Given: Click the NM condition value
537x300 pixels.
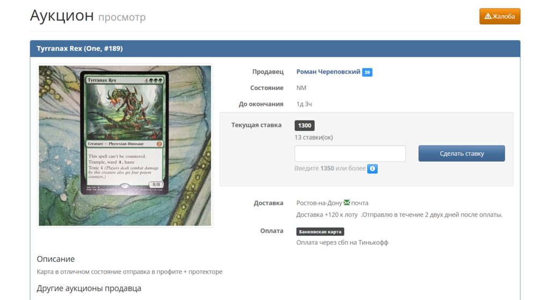Looking at the screenshot, I should [x=301, y=88].
